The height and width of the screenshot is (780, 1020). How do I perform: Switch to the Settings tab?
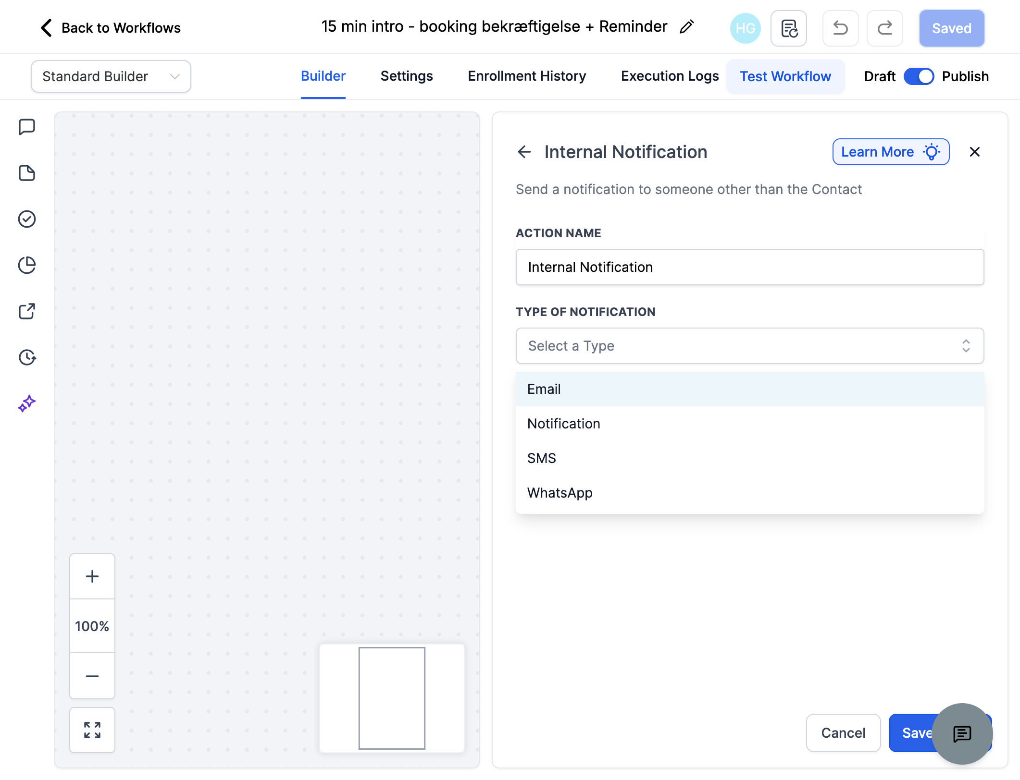pos(407,76)
